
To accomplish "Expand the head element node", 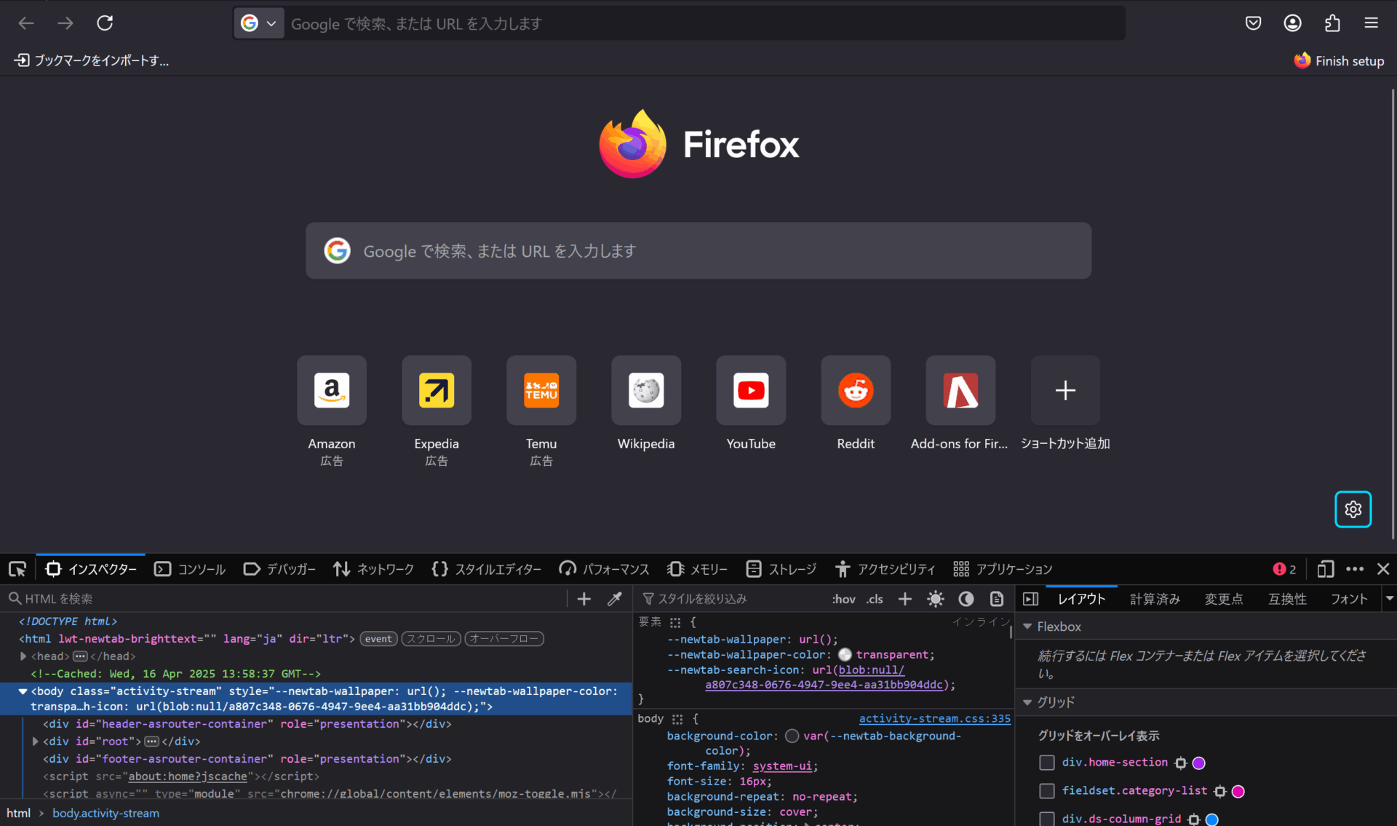I will point(23,656).
